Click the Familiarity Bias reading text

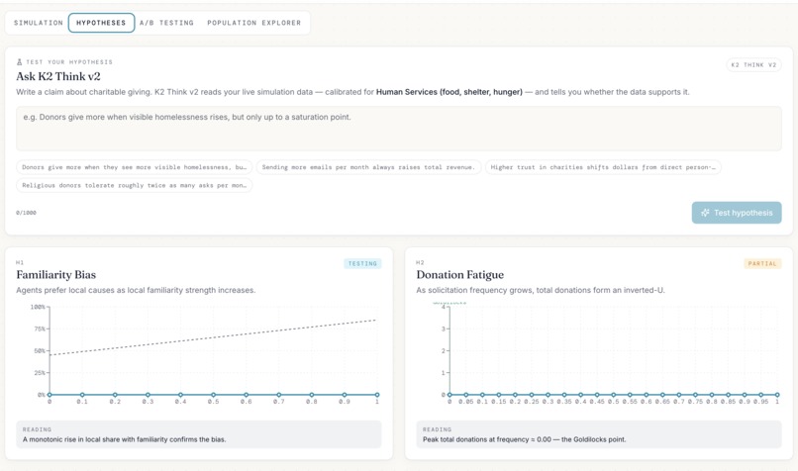pyautogui.click(x=124, y=439)
